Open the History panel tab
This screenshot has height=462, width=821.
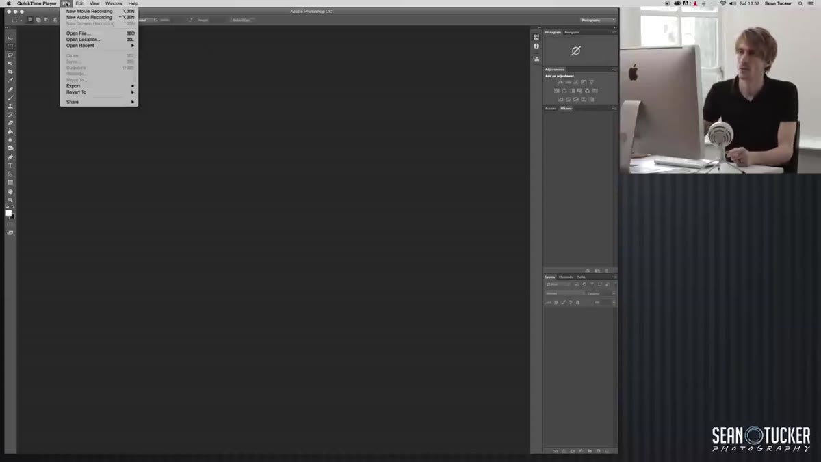pyautogui.click(x=566, y=108)
